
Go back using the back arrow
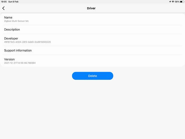point(3,8)
